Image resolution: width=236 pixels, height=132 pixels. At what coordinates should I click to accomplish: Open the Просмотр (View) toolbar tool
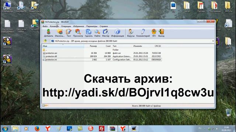point(78,33)
